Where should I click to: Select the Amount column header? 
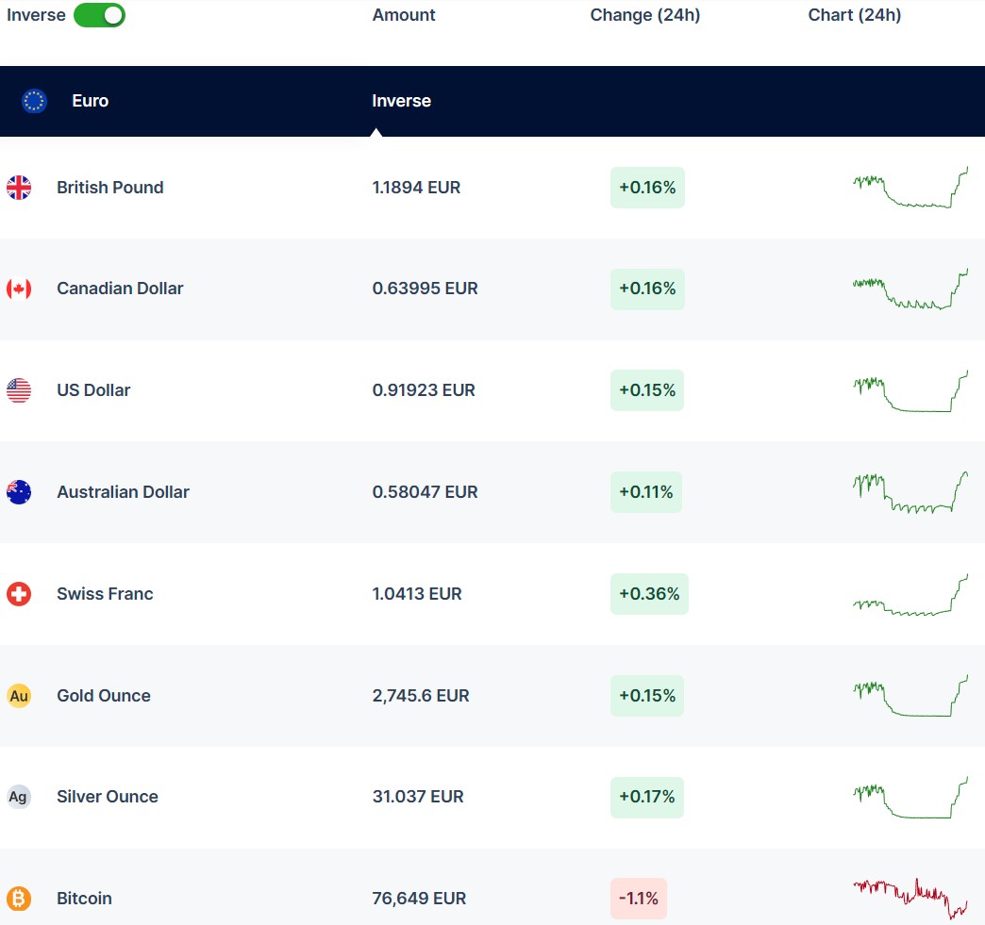click(404, 15)
